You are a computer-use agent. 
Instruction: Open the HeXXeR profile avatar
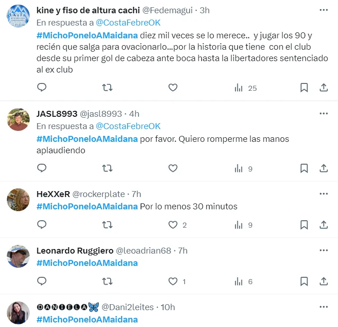coord(18,200)
